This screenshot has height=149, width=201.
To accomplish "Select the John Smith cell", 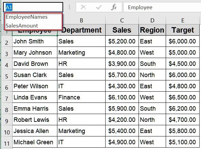I will (35, 41).
